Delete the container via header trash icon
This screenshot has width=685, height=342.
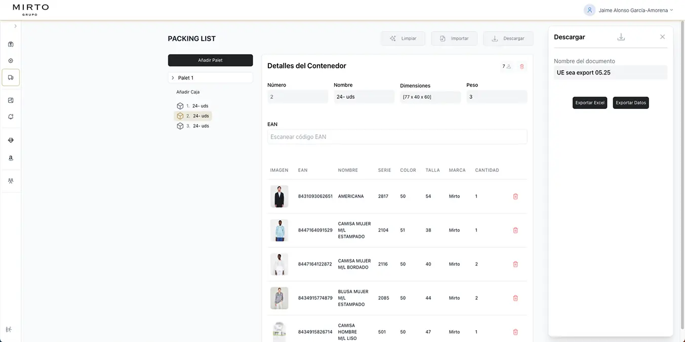pyautogui.click(x=522, y=66)
